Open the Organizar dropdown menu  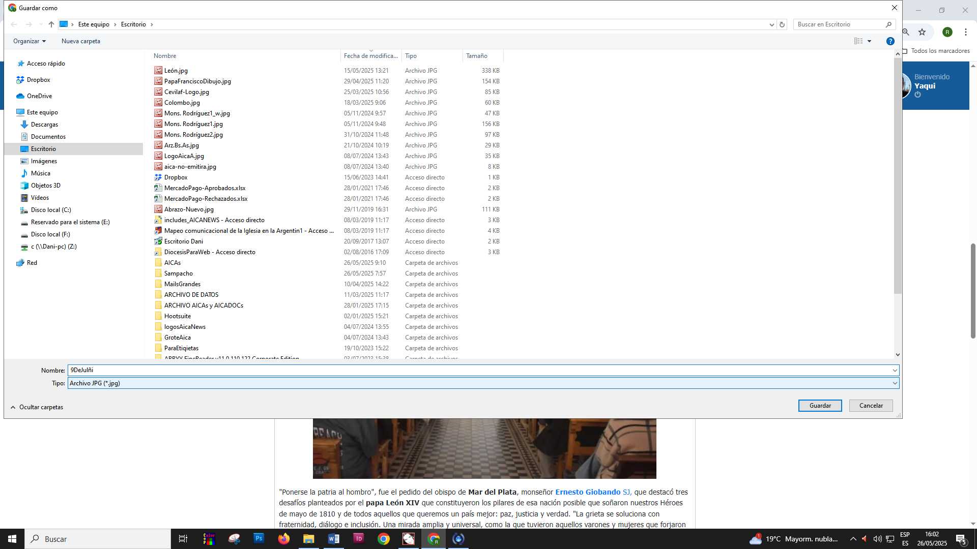coord(30,41)
